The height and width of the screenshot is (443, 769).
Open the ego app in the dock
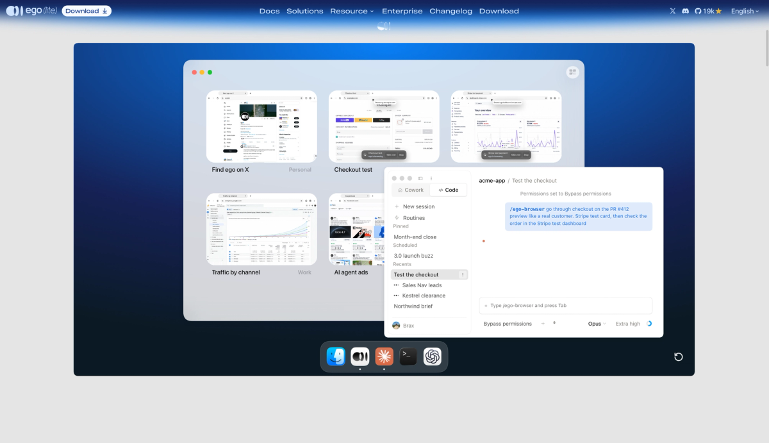(360, 356)
